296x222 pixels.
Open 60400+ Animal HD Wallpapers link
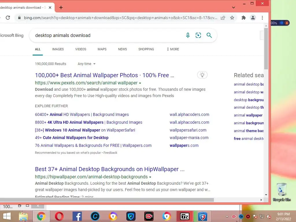(x=82, y=114)
